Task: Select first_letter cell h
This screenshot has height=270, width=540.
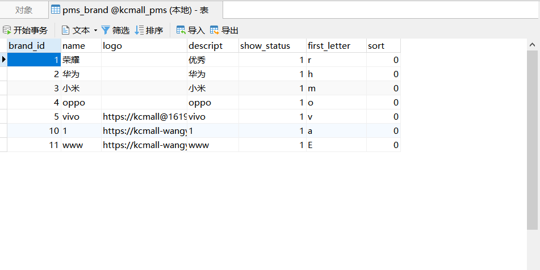Action: tap(337, 74)
